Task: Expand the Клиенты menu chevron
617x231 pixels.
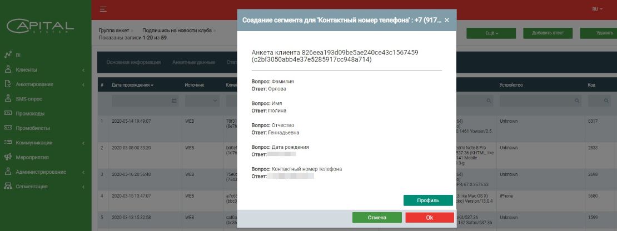Action: 83,70
